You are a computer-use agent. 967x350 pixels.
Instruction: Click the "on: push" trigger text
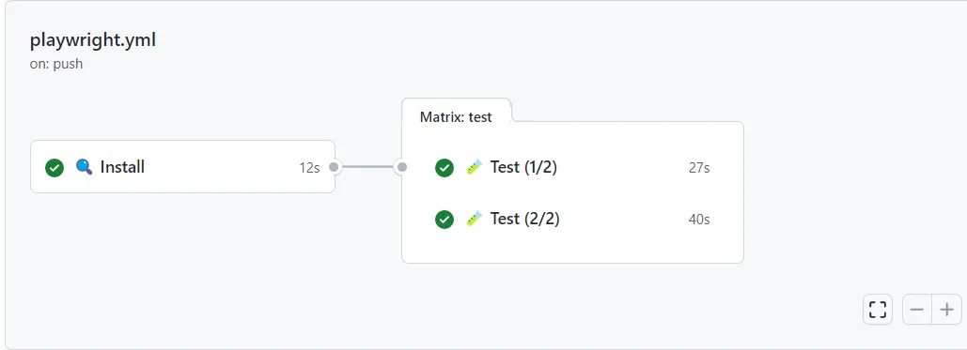56,64
